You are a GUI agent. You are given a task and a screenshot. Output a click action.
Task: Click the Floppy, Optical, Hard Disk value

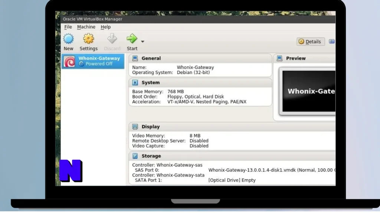(196, 97)
